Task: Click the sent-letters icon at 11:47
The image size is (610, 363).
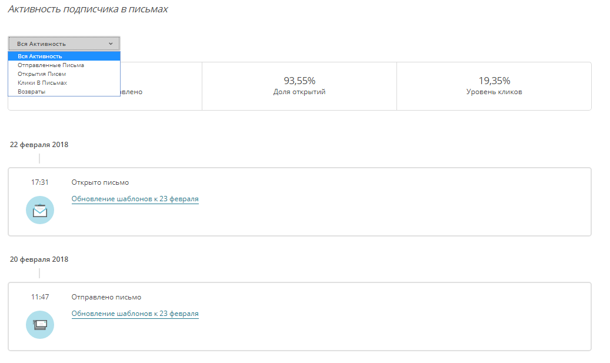Action: tap(40, 325)
